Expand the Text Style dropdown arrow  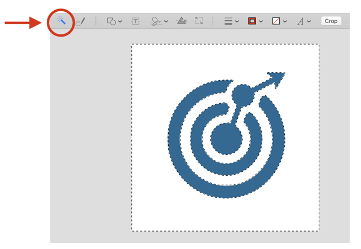pyautogui.click(x=309, y=21)
